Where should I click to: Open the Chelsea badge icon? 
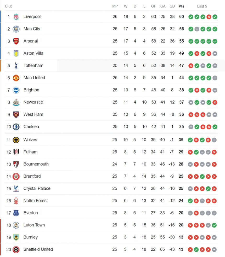16,127
